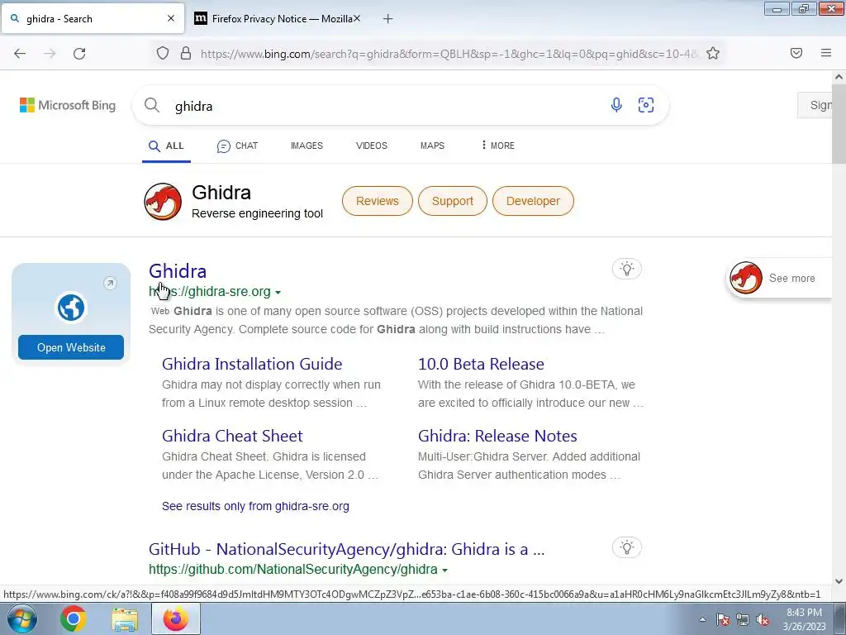Viewport: 846px width, 635px height.
Task: Click the See more text
Action: coord(791,278)
